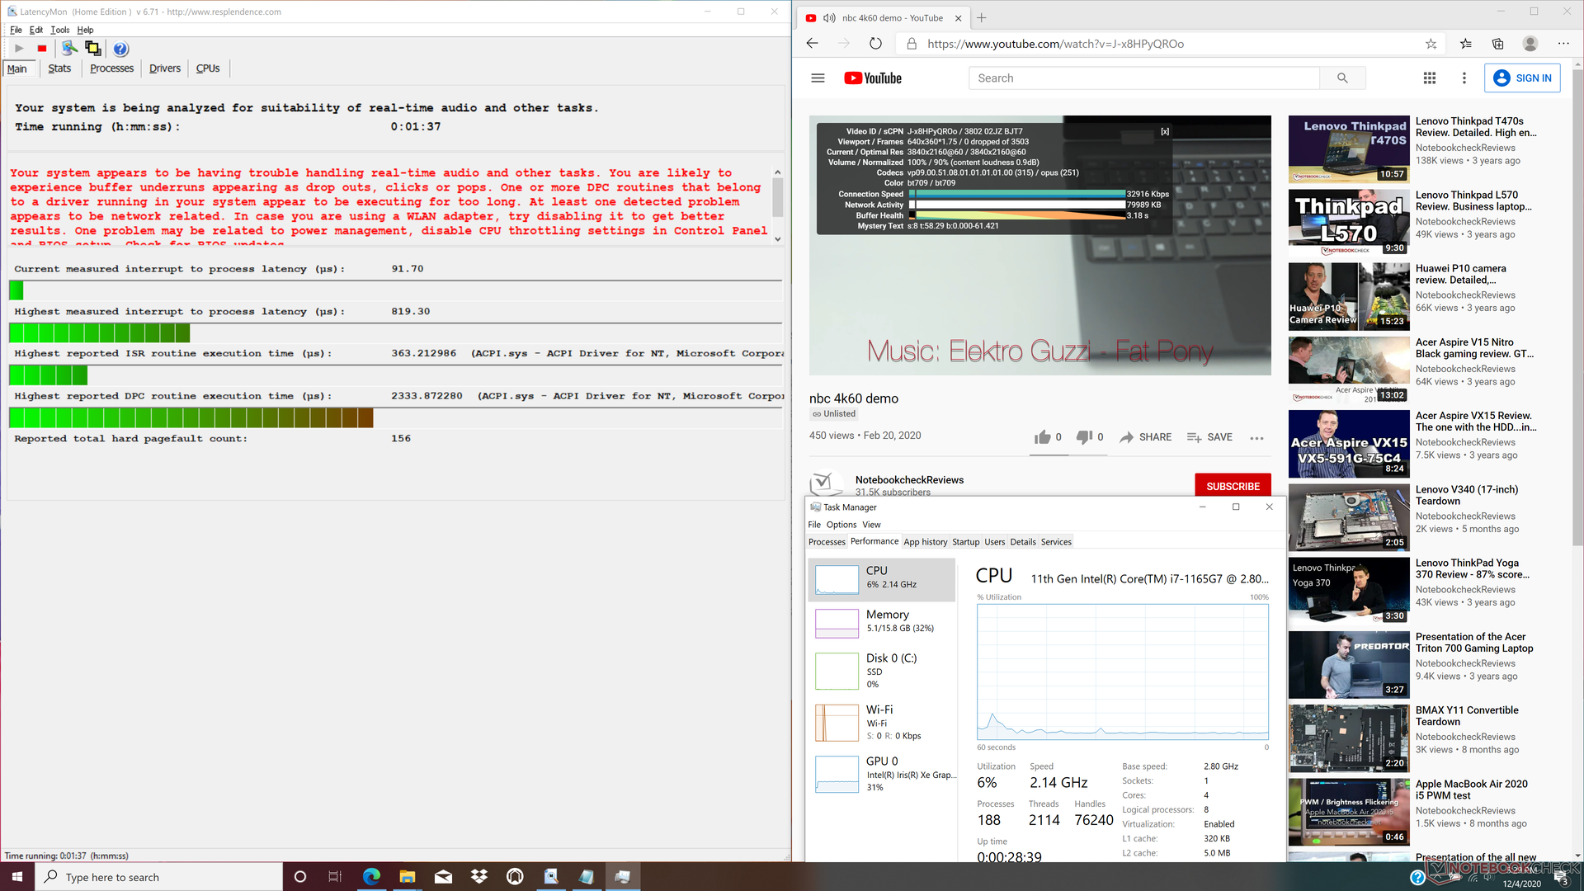Open browser favorites list icon
Screen dimensions: 1584x891
[x=1465, y=44]
